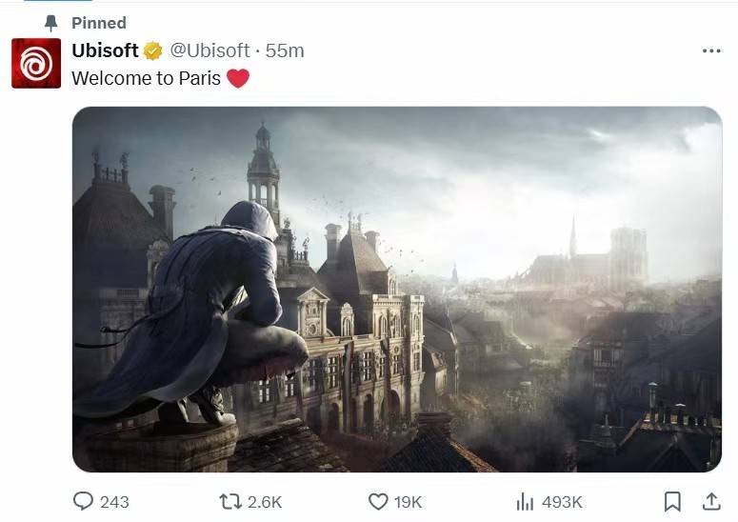Repost the tweet using the retweet icon

point(230,501)
